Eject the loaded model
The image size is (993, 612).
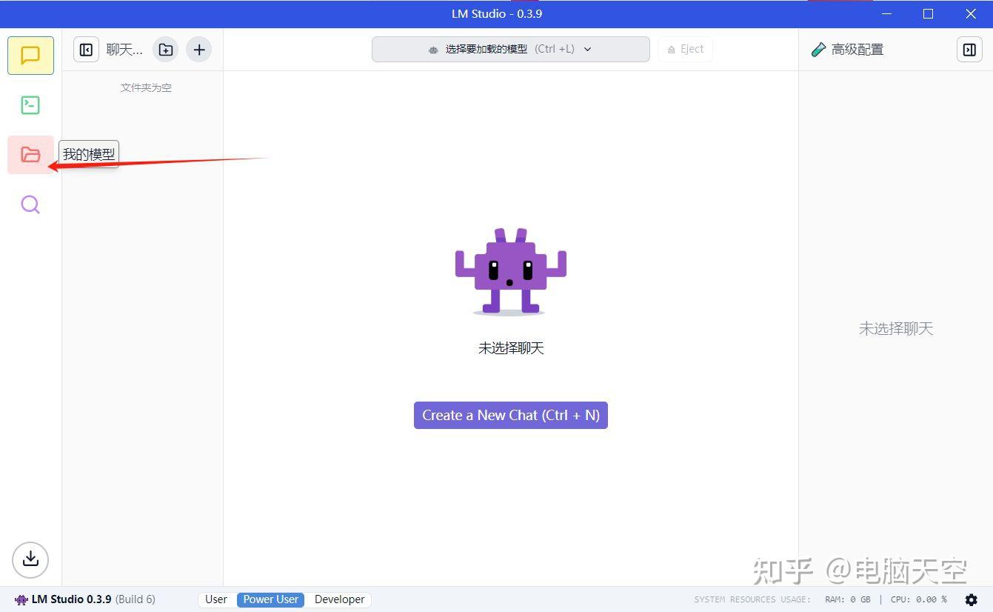686,50
